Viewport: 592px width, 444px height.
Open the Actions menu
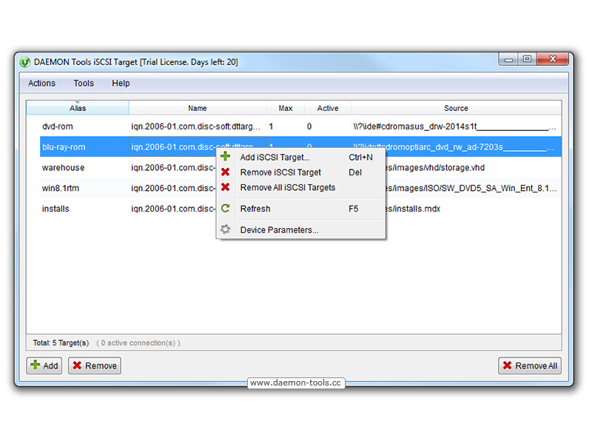(x=41, y=84)
